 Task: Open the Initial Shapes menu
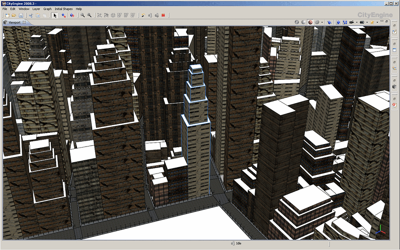[x=63, y=9]
